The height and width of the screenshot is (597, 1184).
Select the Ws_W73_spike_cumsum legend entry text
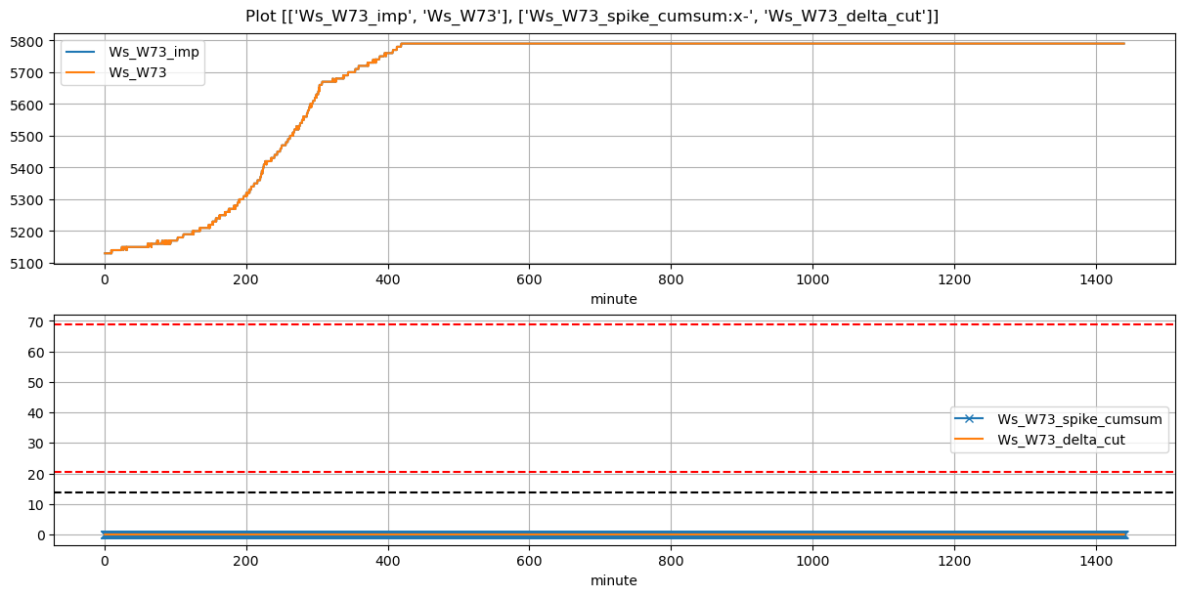[x=1079, y=419]
